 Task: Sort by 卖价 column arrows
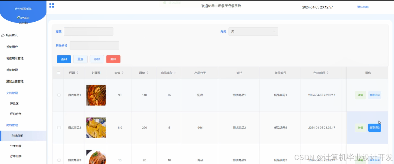coord(123,73)
